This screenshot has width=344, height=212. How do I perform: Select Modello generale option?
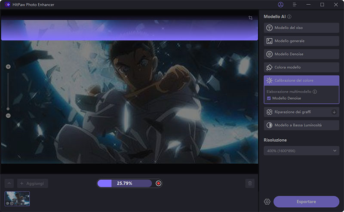click(x=301, y=41)
